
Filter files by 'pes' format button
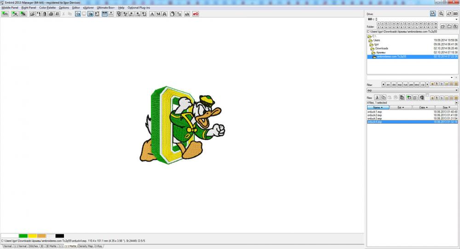[x=411, y=85]
